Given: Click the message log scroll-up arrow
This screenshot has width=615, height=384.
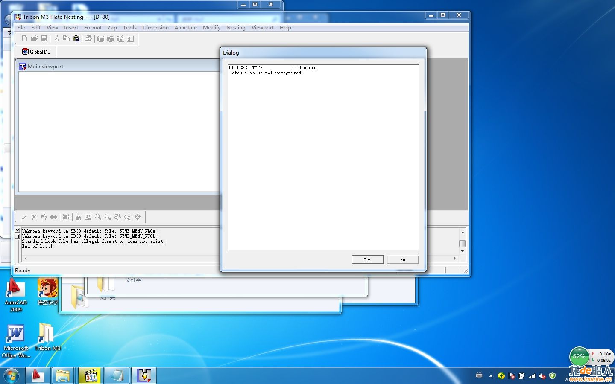Looking at the screenshot, I should [462, 232].
